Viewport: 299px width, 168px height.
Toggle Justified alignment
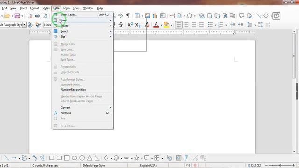pos(201,25)
